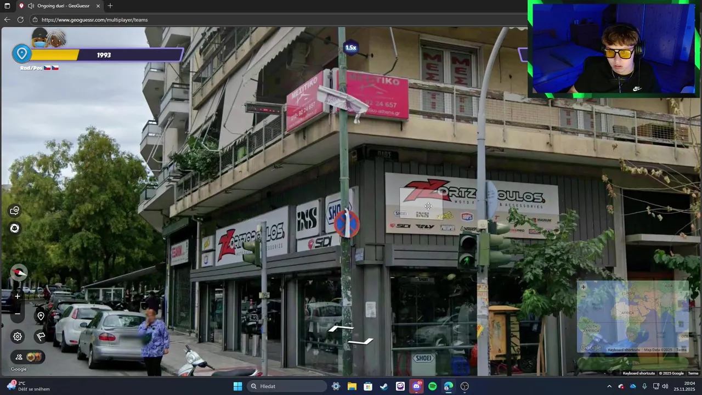
Task: Open Spotify from taskbar
Action: [433, 386]
